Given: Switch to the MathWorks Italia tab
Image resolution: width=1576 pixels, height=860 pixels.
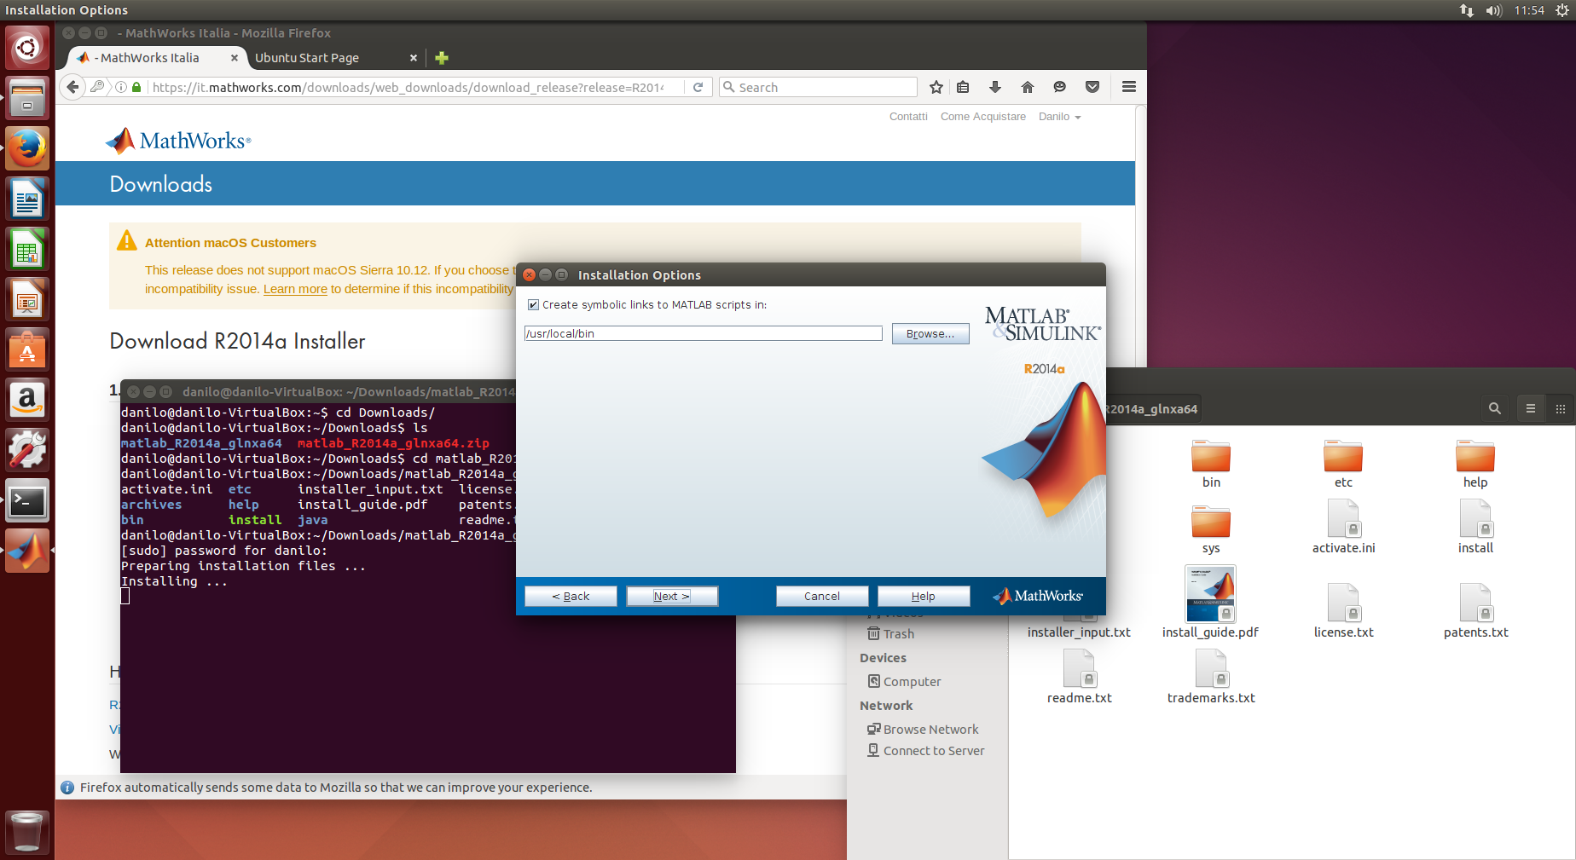Looking at the screenshot, I should click(149, 58).
